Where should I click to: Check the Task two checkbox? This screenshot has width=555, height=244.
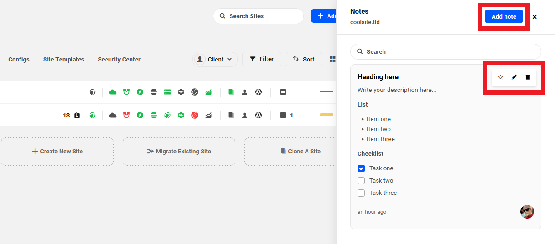pyautogui.click(x=361, y=181)
